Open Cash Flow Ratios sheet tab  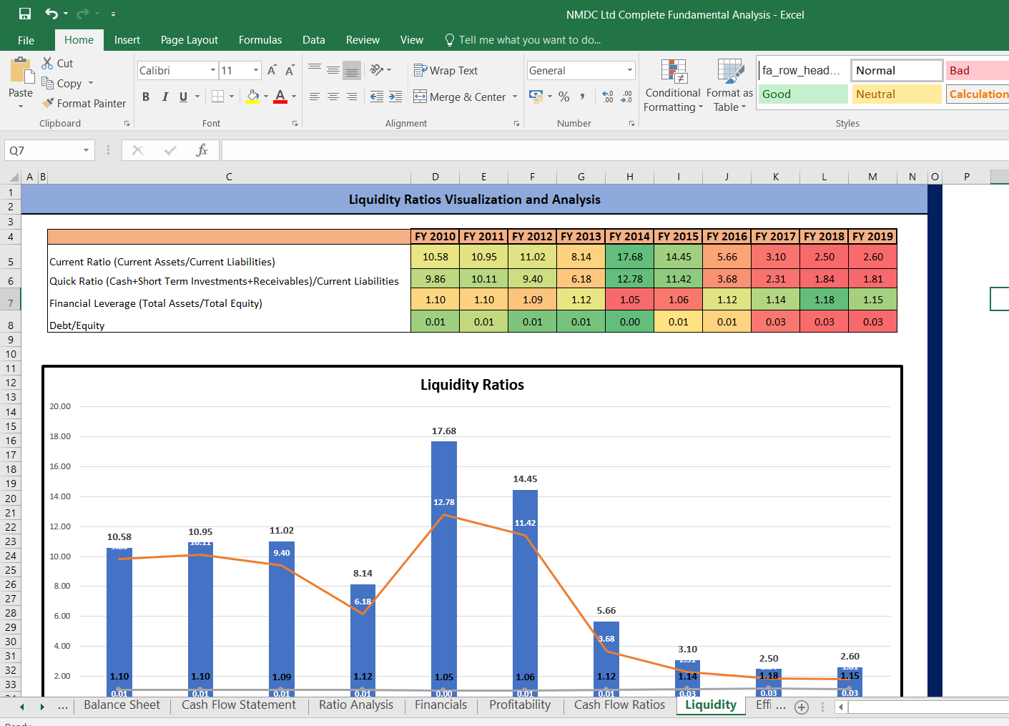pos(619,705)
